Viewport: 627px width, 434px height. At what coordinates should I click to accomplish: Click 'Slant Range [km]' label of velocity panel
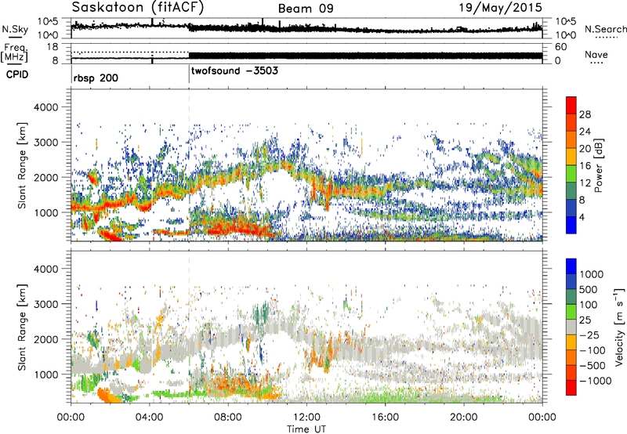(x=22, y=327)
